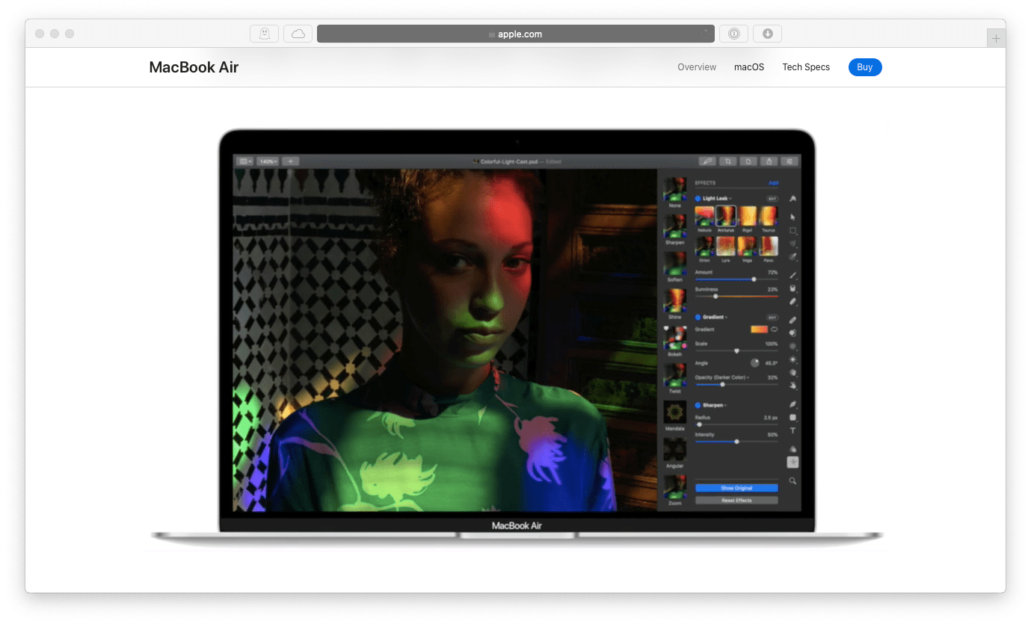Select the Arrange arrow tool

tap(793, 217)
